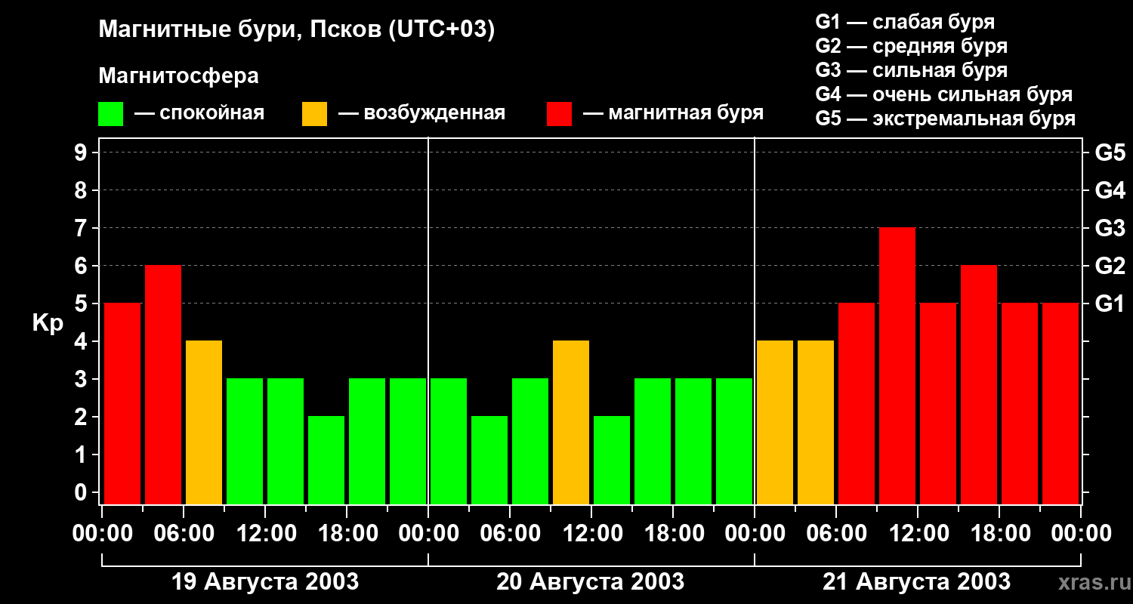This screenshot has height=604, width=1133.
Task: Click the Kp 6 bar on 19 August
Action: click(163, 384)
